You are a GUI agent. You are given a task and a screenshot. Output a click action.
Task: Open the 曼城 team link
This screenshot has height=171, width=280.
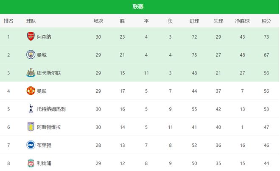click(42, 55)
